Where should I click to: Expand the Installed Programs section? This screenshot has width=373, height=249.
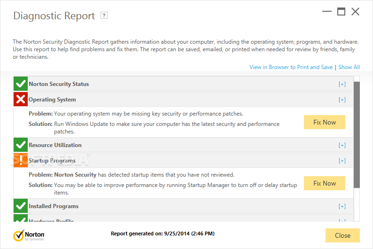tap(342, 206)
